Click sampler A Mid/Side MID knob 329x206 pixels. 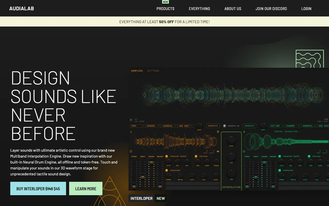[198, 161]
